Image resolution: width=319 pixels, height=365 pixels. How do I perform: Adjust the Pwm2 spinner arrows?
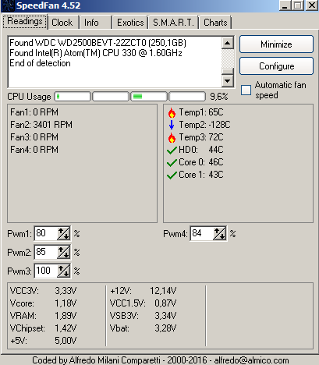click(x=63, y=252)
